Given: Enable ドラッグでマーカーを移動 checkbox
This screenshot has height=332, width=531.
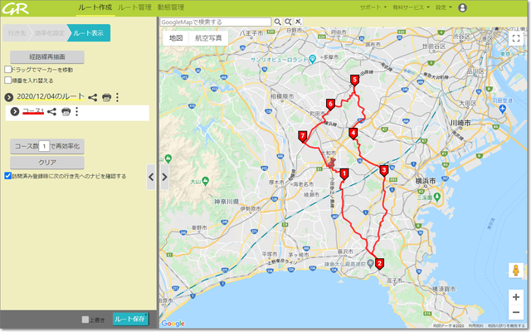Looking at the screenshot, I should point(8,70).
